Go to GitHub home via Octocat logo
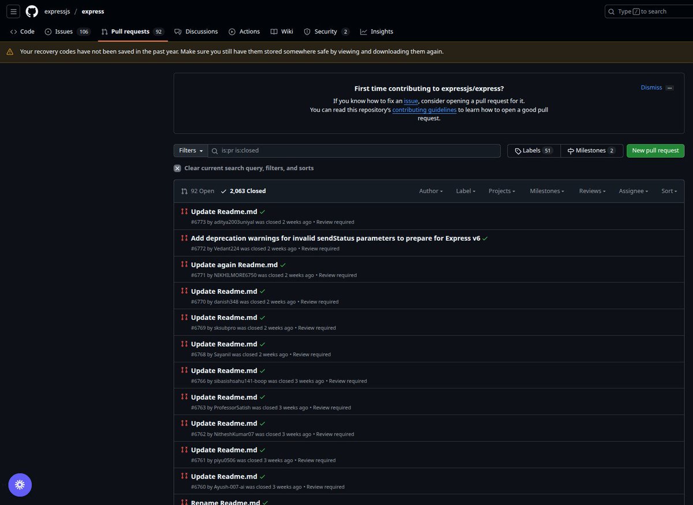 32,11
